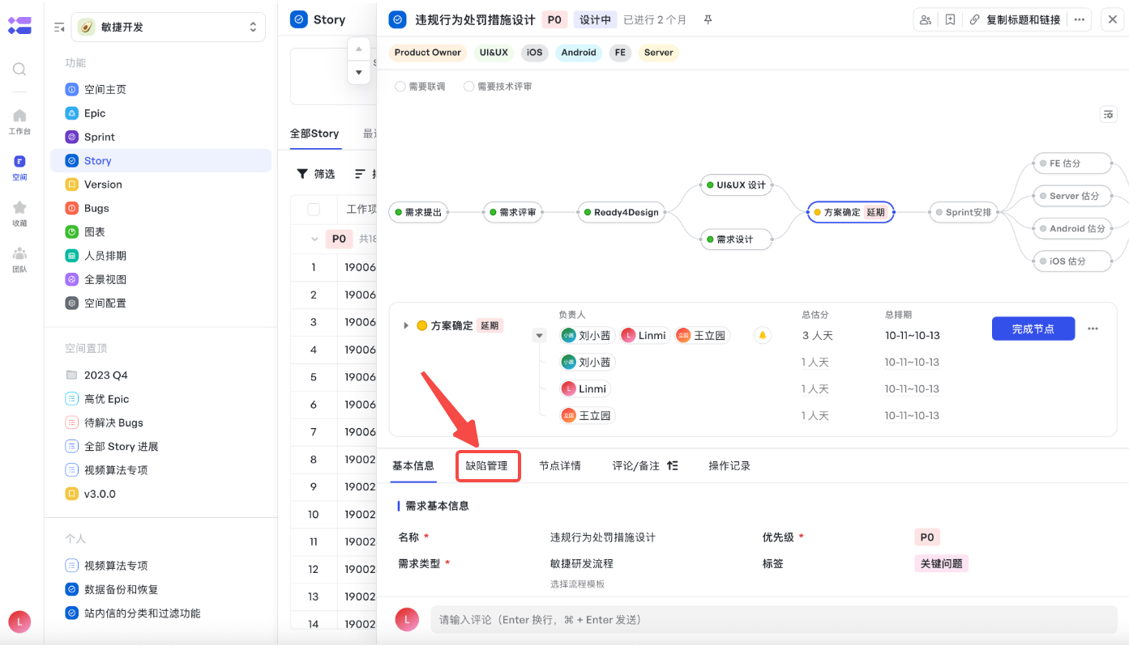Open the 团队 teams section
Image resolution: width=1129 pixels, height=645 pixels.
19,259
